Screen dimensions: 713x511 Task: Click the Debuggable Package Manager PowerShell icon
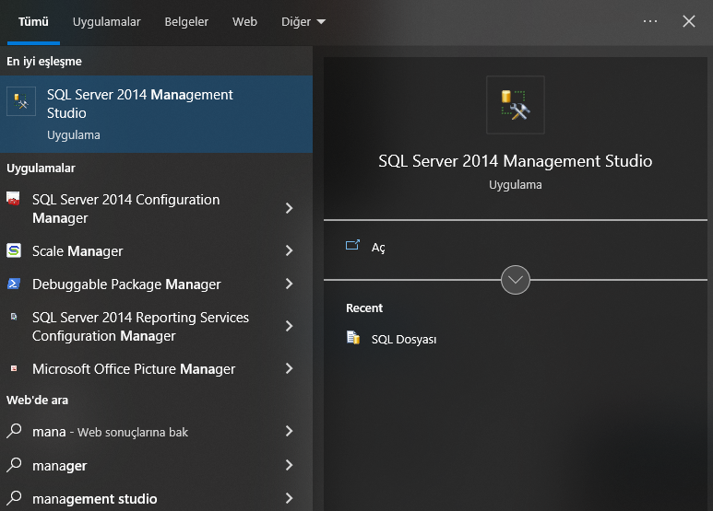(14, 284)
